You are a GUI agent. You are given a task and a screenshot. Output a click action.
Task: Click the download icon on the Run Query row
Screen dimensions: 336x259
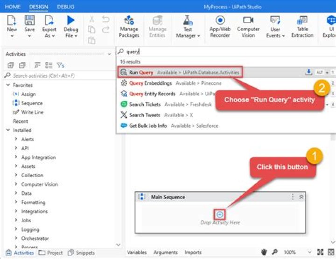coord(308,72)
